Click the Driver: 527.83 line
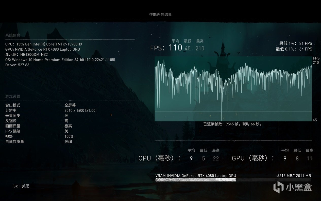The image size is (321, 201). (x=17, y=65)
